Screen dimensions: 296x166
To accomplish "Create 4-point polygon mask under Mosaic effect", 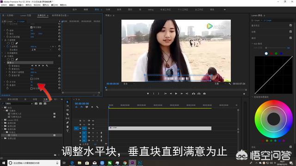I will pyautogui.click(x=12, y=59).
